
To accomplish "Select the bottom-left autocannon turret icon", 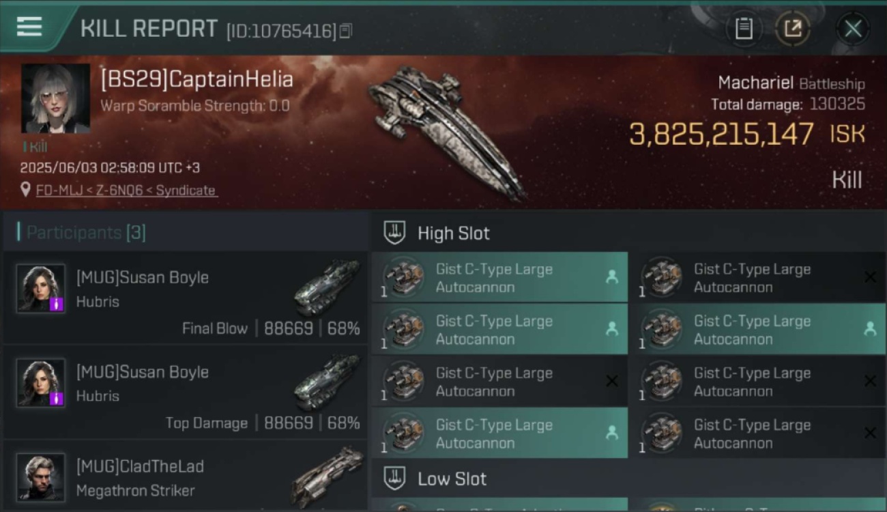I will click(x=403, y=433).
